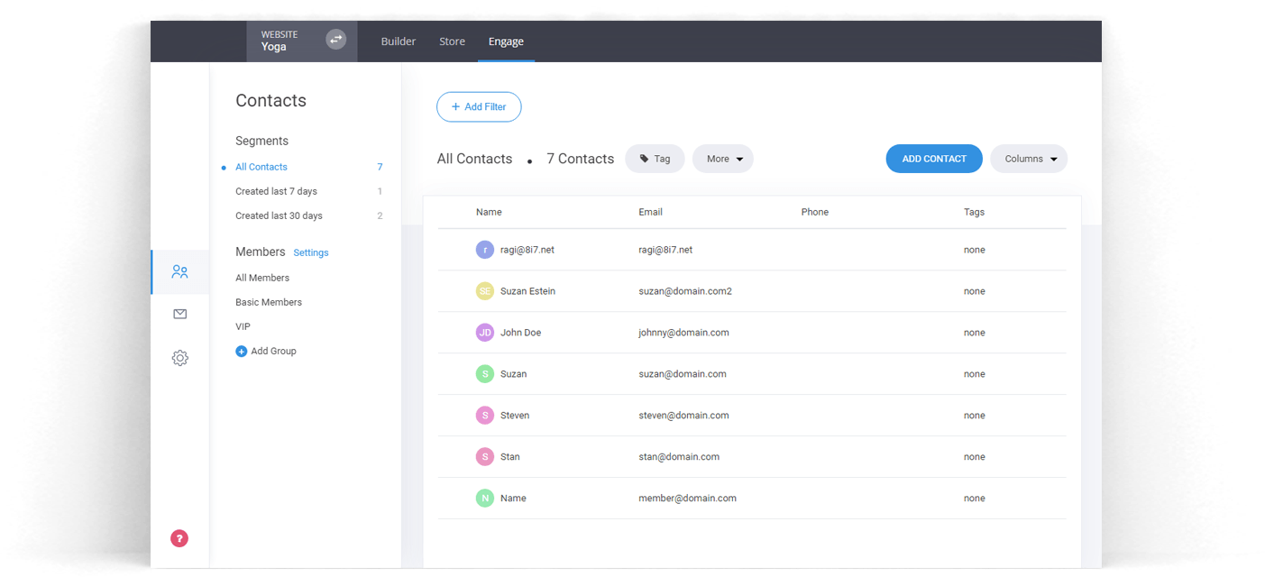Viewport: 1265px width, 577px height.
Task: Click the ADD CONTACT button
Action: (934, 158)
